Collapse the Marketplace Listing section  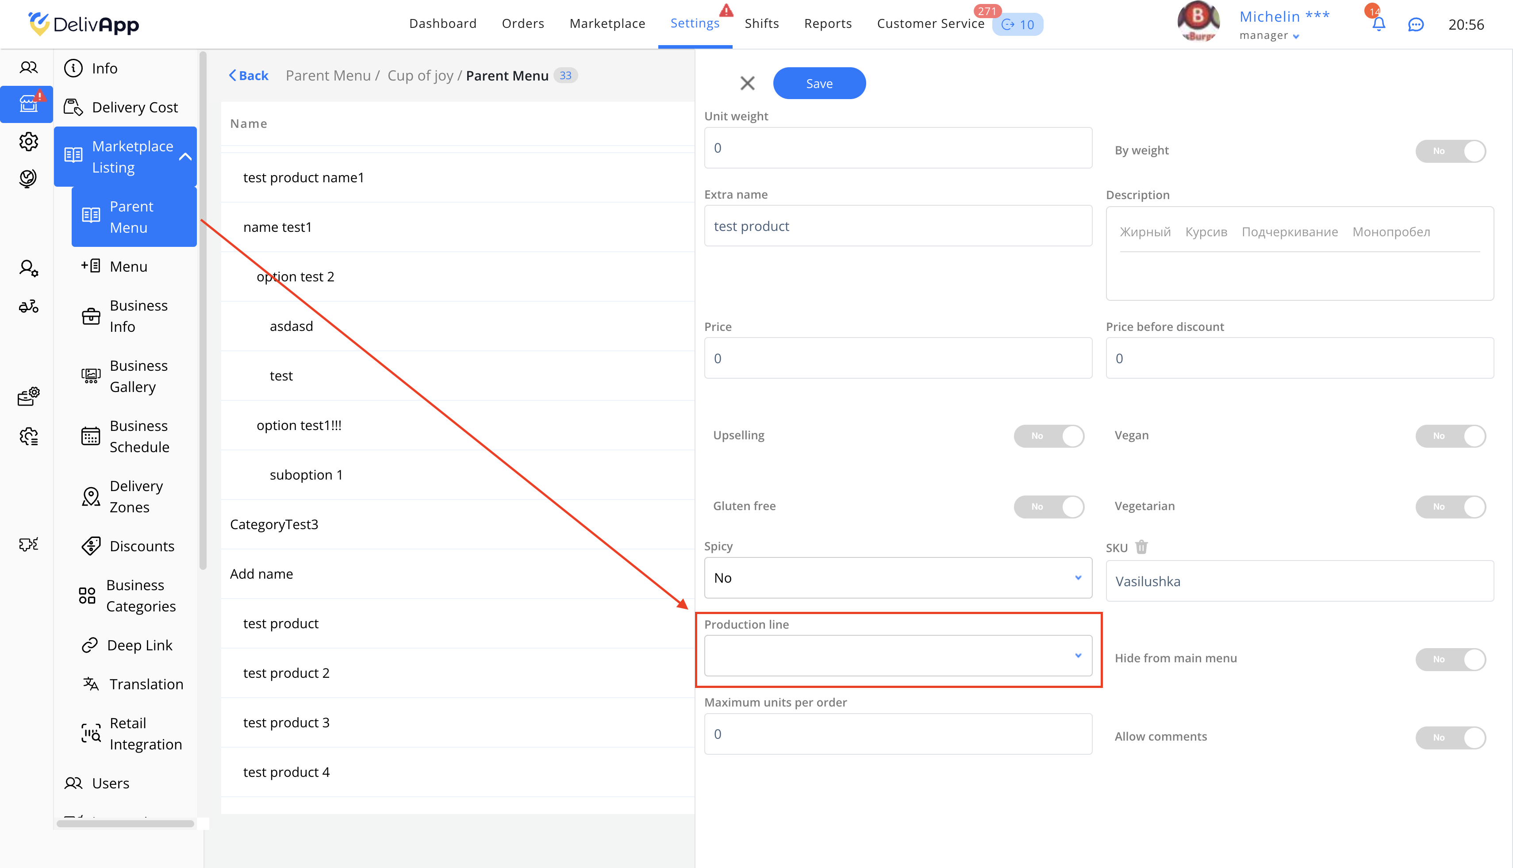pyautogui.click(x=185, y=157)
